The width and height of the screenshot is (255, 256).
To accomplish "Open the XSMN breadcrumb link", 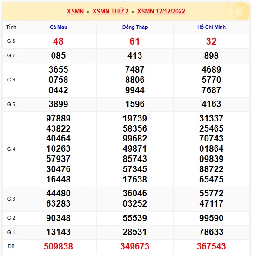I will pyautogui.click(x=75, y=12).
